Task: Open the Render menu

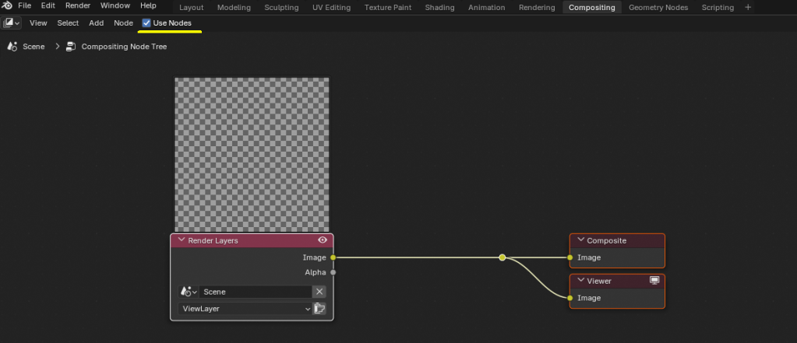Action: tap(77, 6)
